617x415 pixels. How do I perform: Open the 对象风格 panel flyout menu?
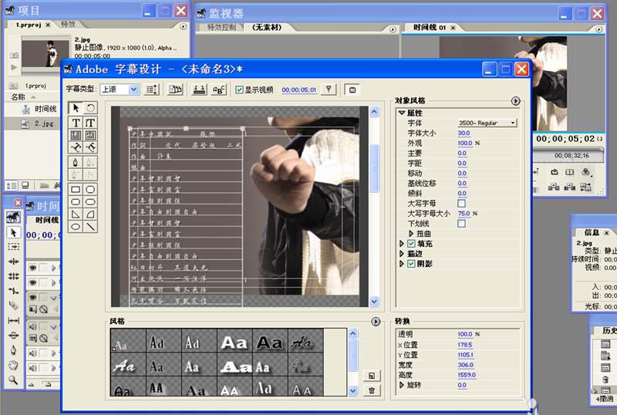(x=515, y=101)
